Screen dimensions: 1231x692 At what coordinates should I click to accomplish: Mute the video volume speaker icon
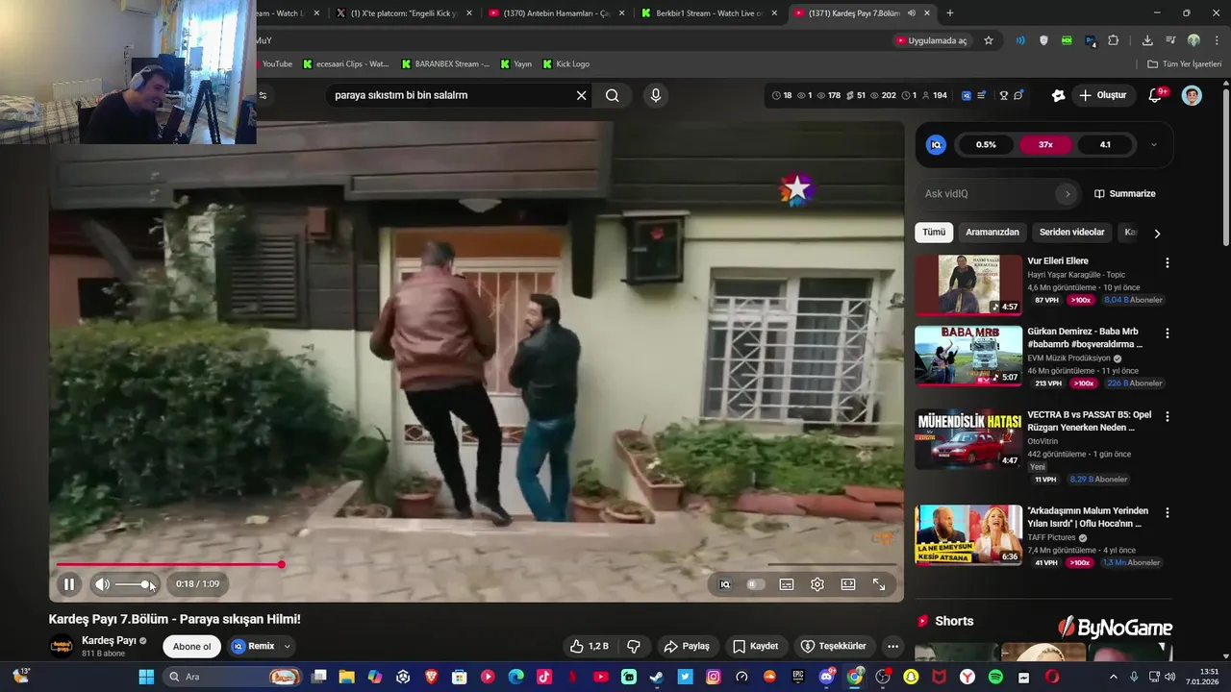point(102,584)
